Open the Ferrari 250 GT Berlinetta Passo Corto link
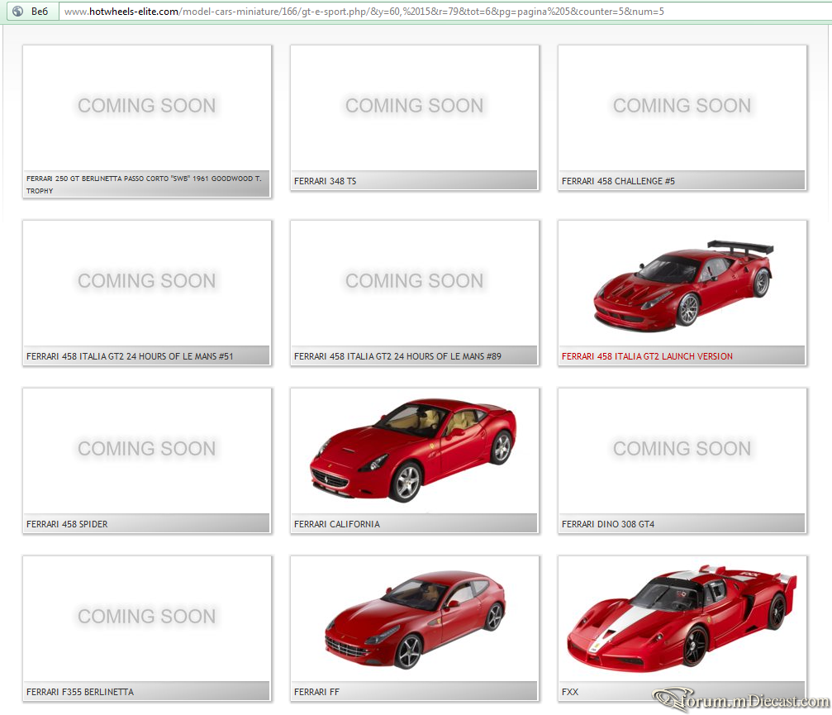Viewport: 832px width, 715px height. coord(144,184)
